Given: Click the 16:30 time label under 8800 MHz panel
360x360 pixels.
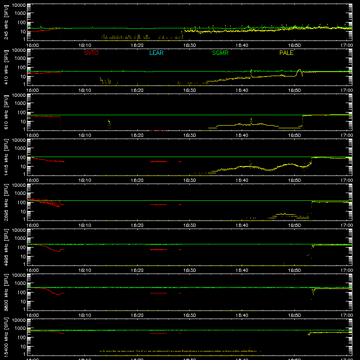Looking at the screenshot, I should (189, 315).
